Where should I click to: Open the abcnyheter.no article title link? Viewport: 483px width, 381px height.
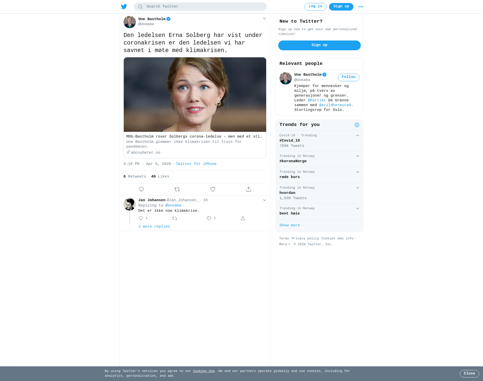[x=194, y=137]
